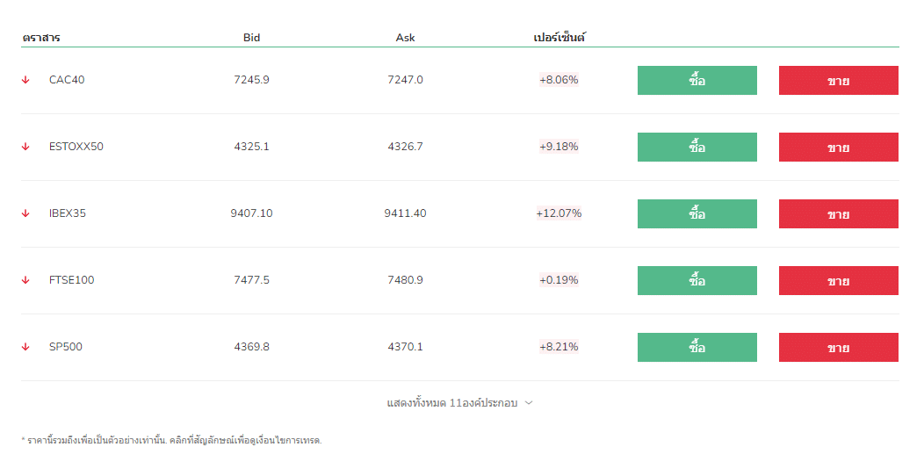
Task: Click the red down arrow beside CAC40
Action: click(x=25, y=80)
